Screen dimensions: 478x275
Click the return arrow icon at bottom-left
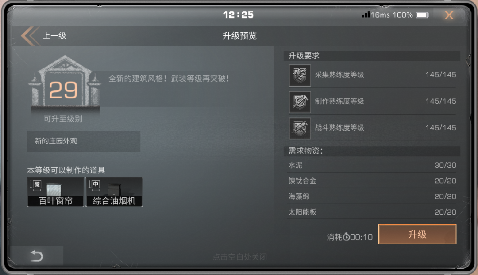click(x=37, y=256)
